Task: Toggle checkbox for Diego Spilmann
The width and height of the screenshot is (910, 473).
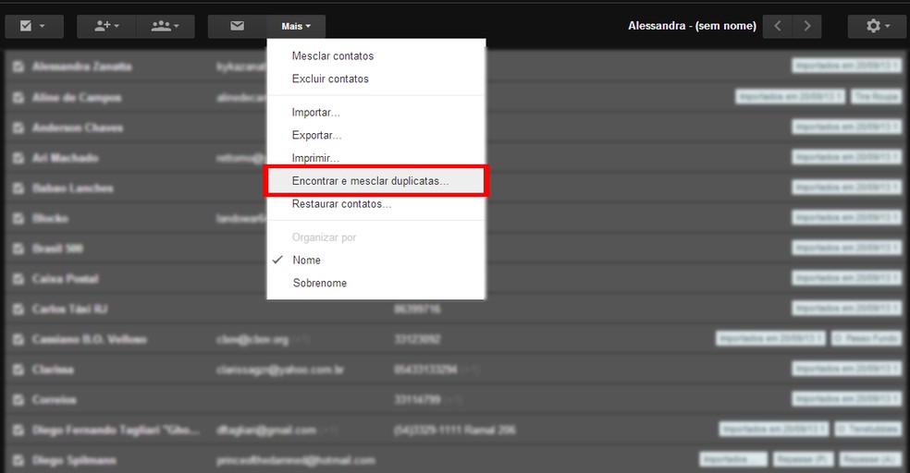Action: tap(18, 460)
